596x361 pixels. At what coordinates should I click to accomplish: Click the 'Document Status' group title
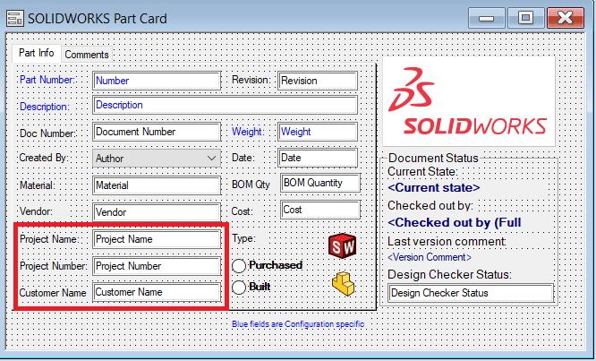[x=433, y=158]
